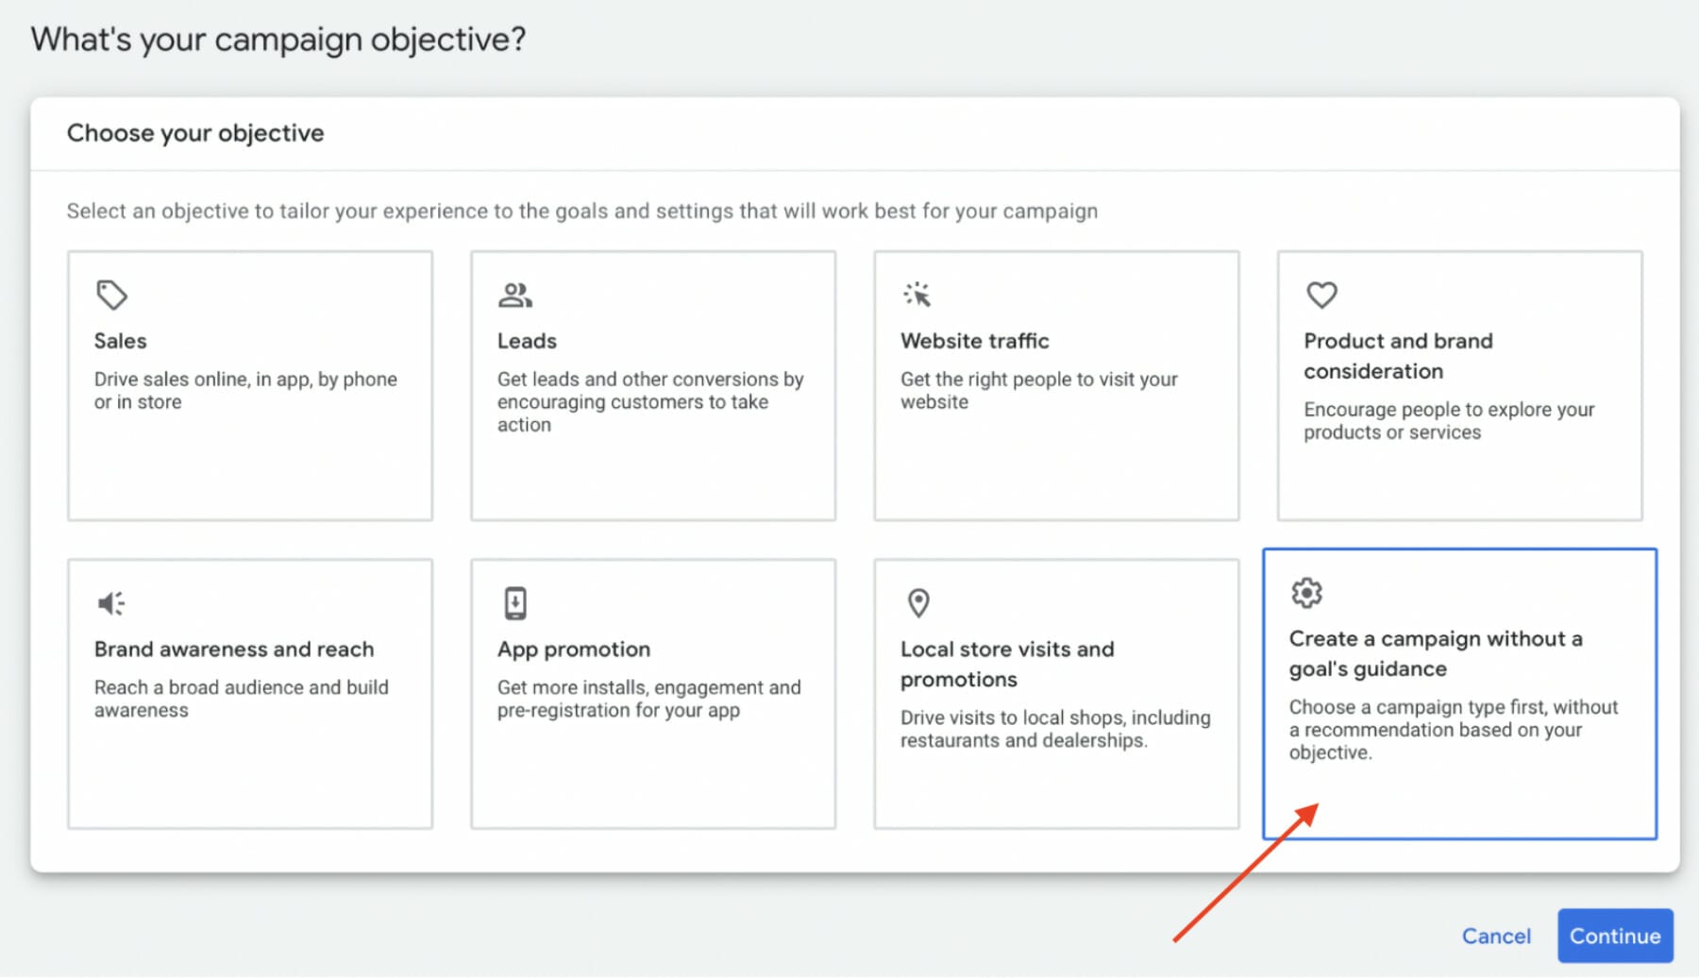Viewport: 1699px width, 980px height.
Task: Click the Cancel link
Action: pos(1496,936)
